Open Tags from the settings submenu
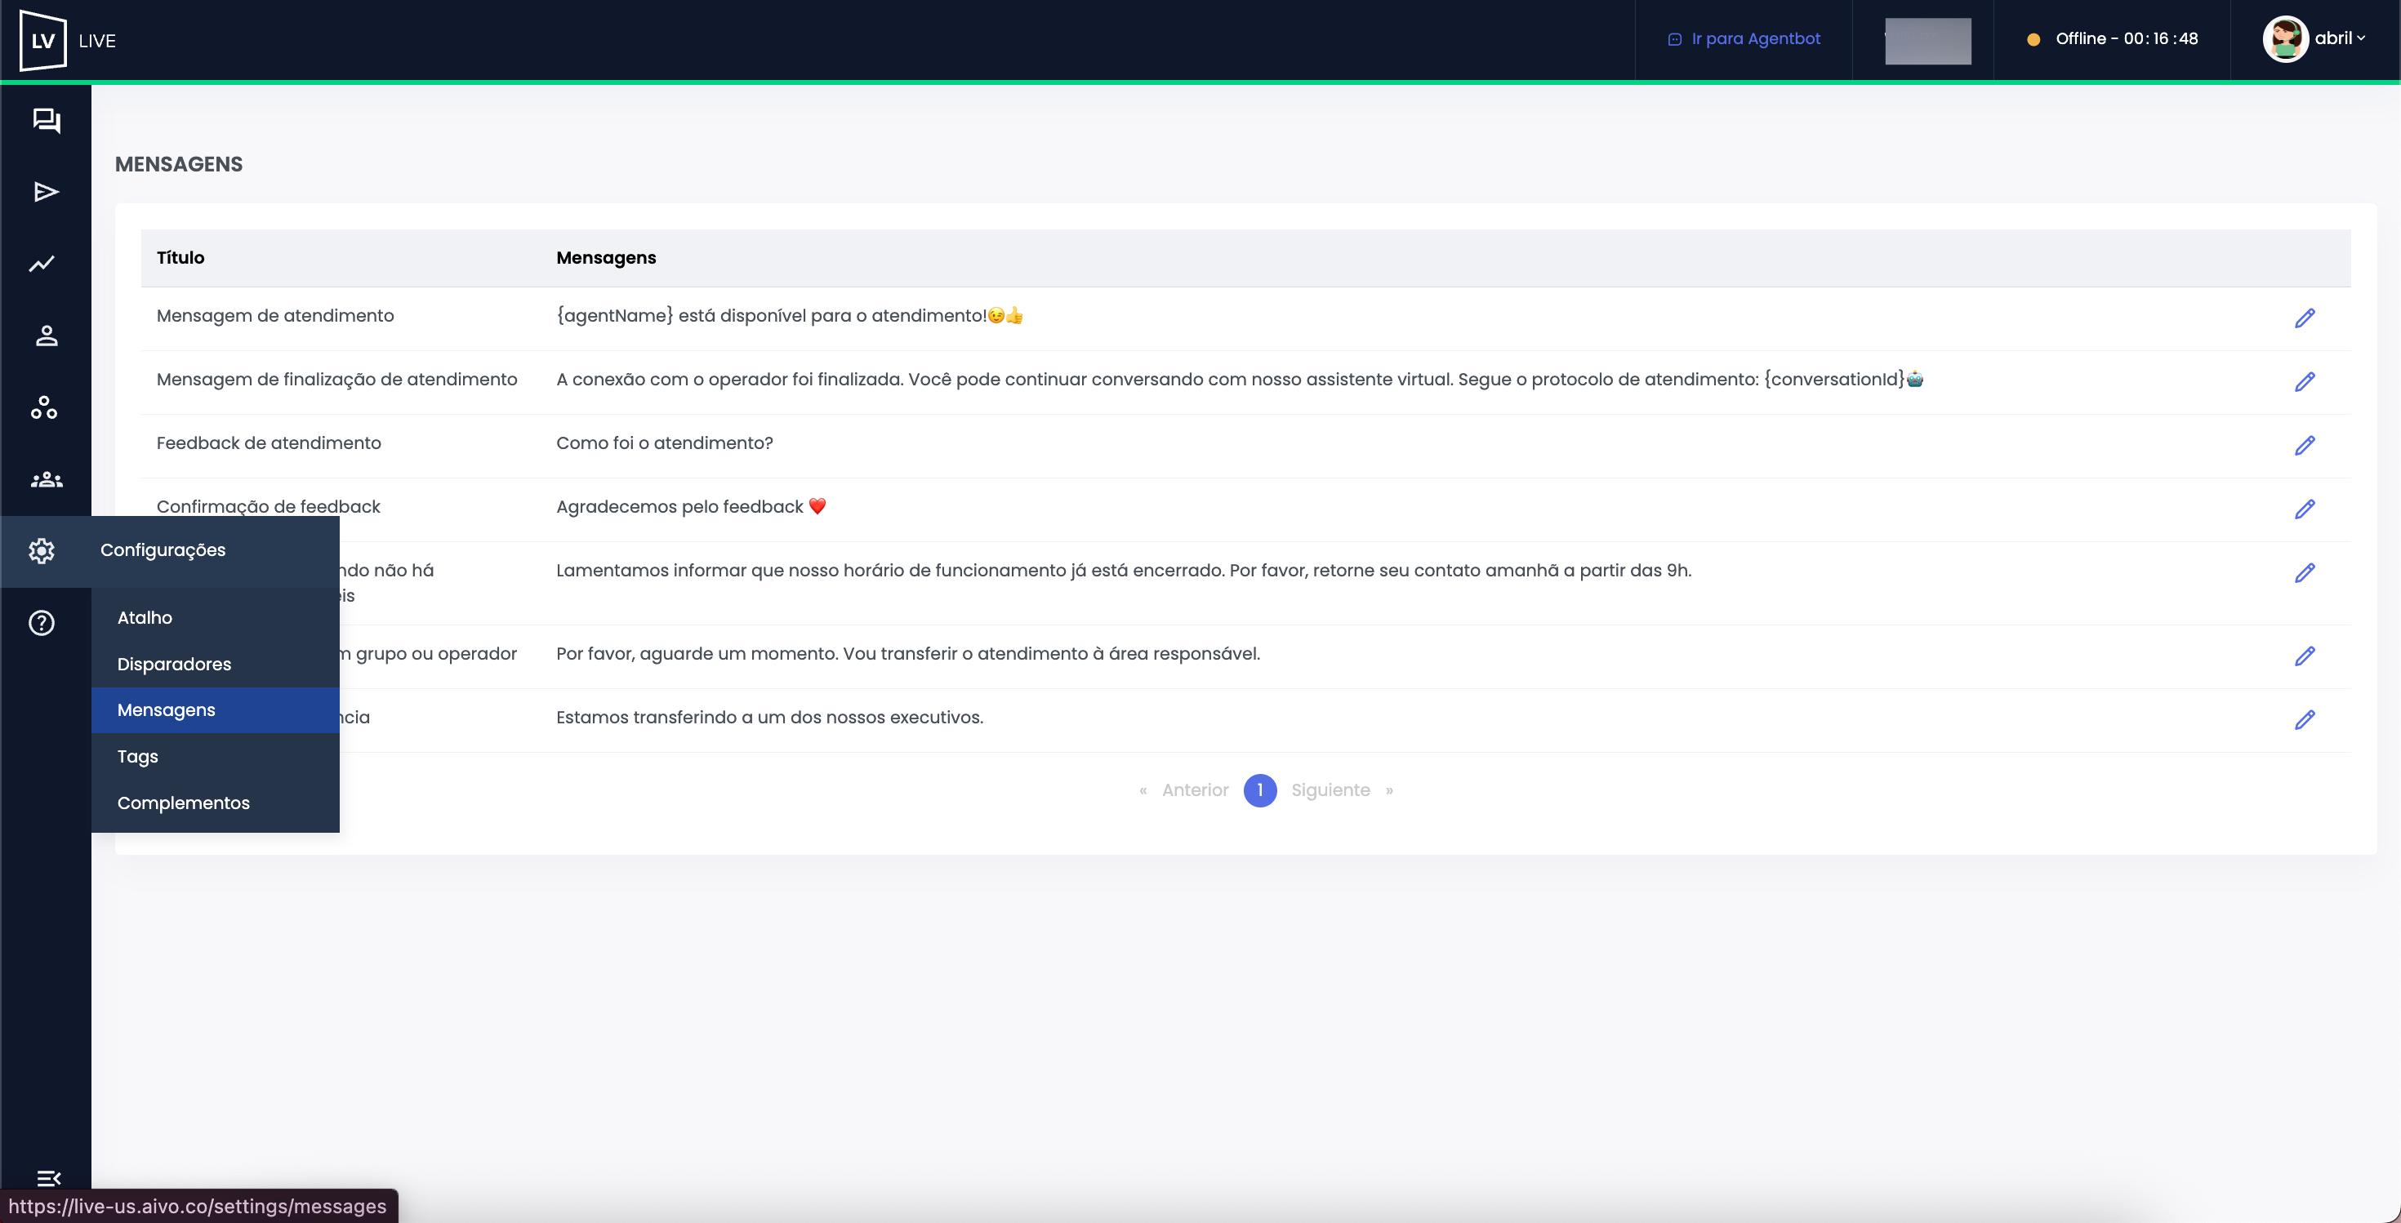 [x=138, y=756]
